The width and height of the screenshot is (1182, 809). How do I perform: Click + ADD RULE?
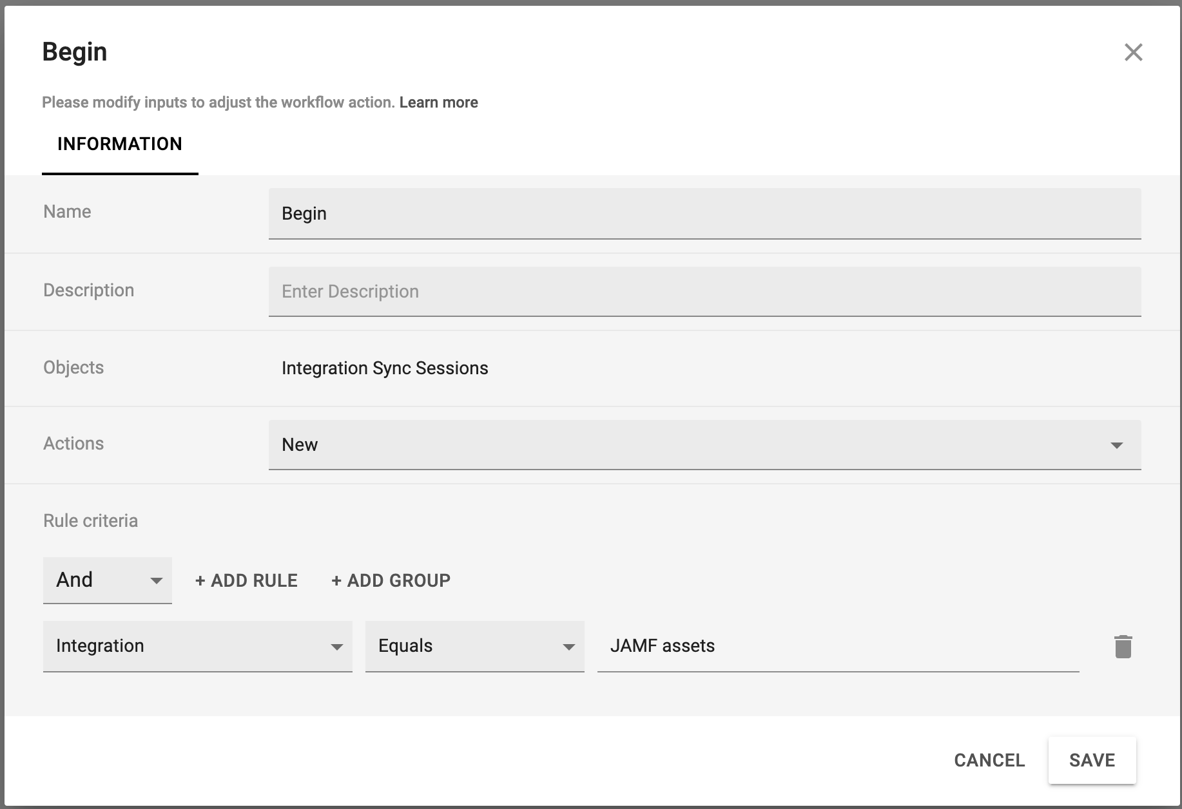point(246,580)
